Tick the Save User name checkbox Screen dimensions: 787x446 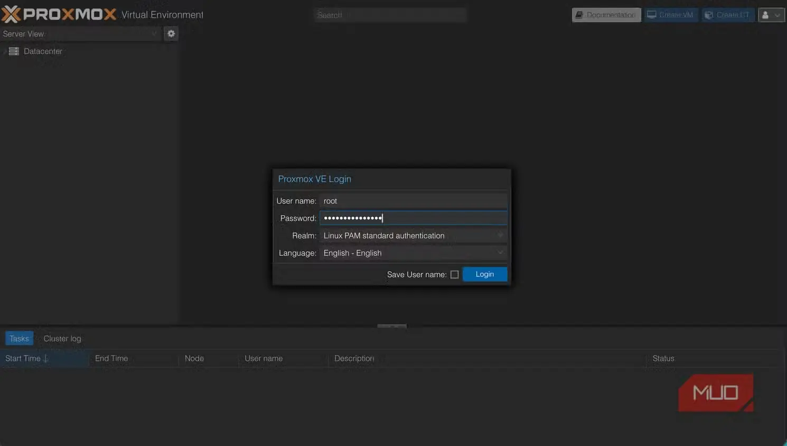(x=454, y=275)
